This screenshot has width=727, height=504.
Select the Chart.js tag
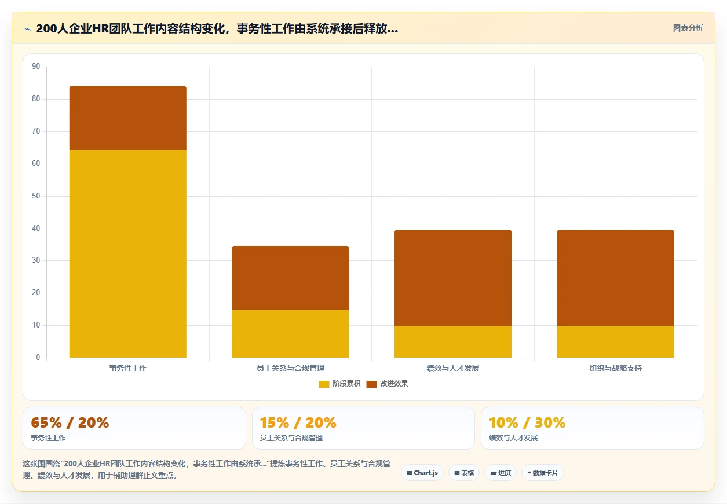[x=422, y=473]
